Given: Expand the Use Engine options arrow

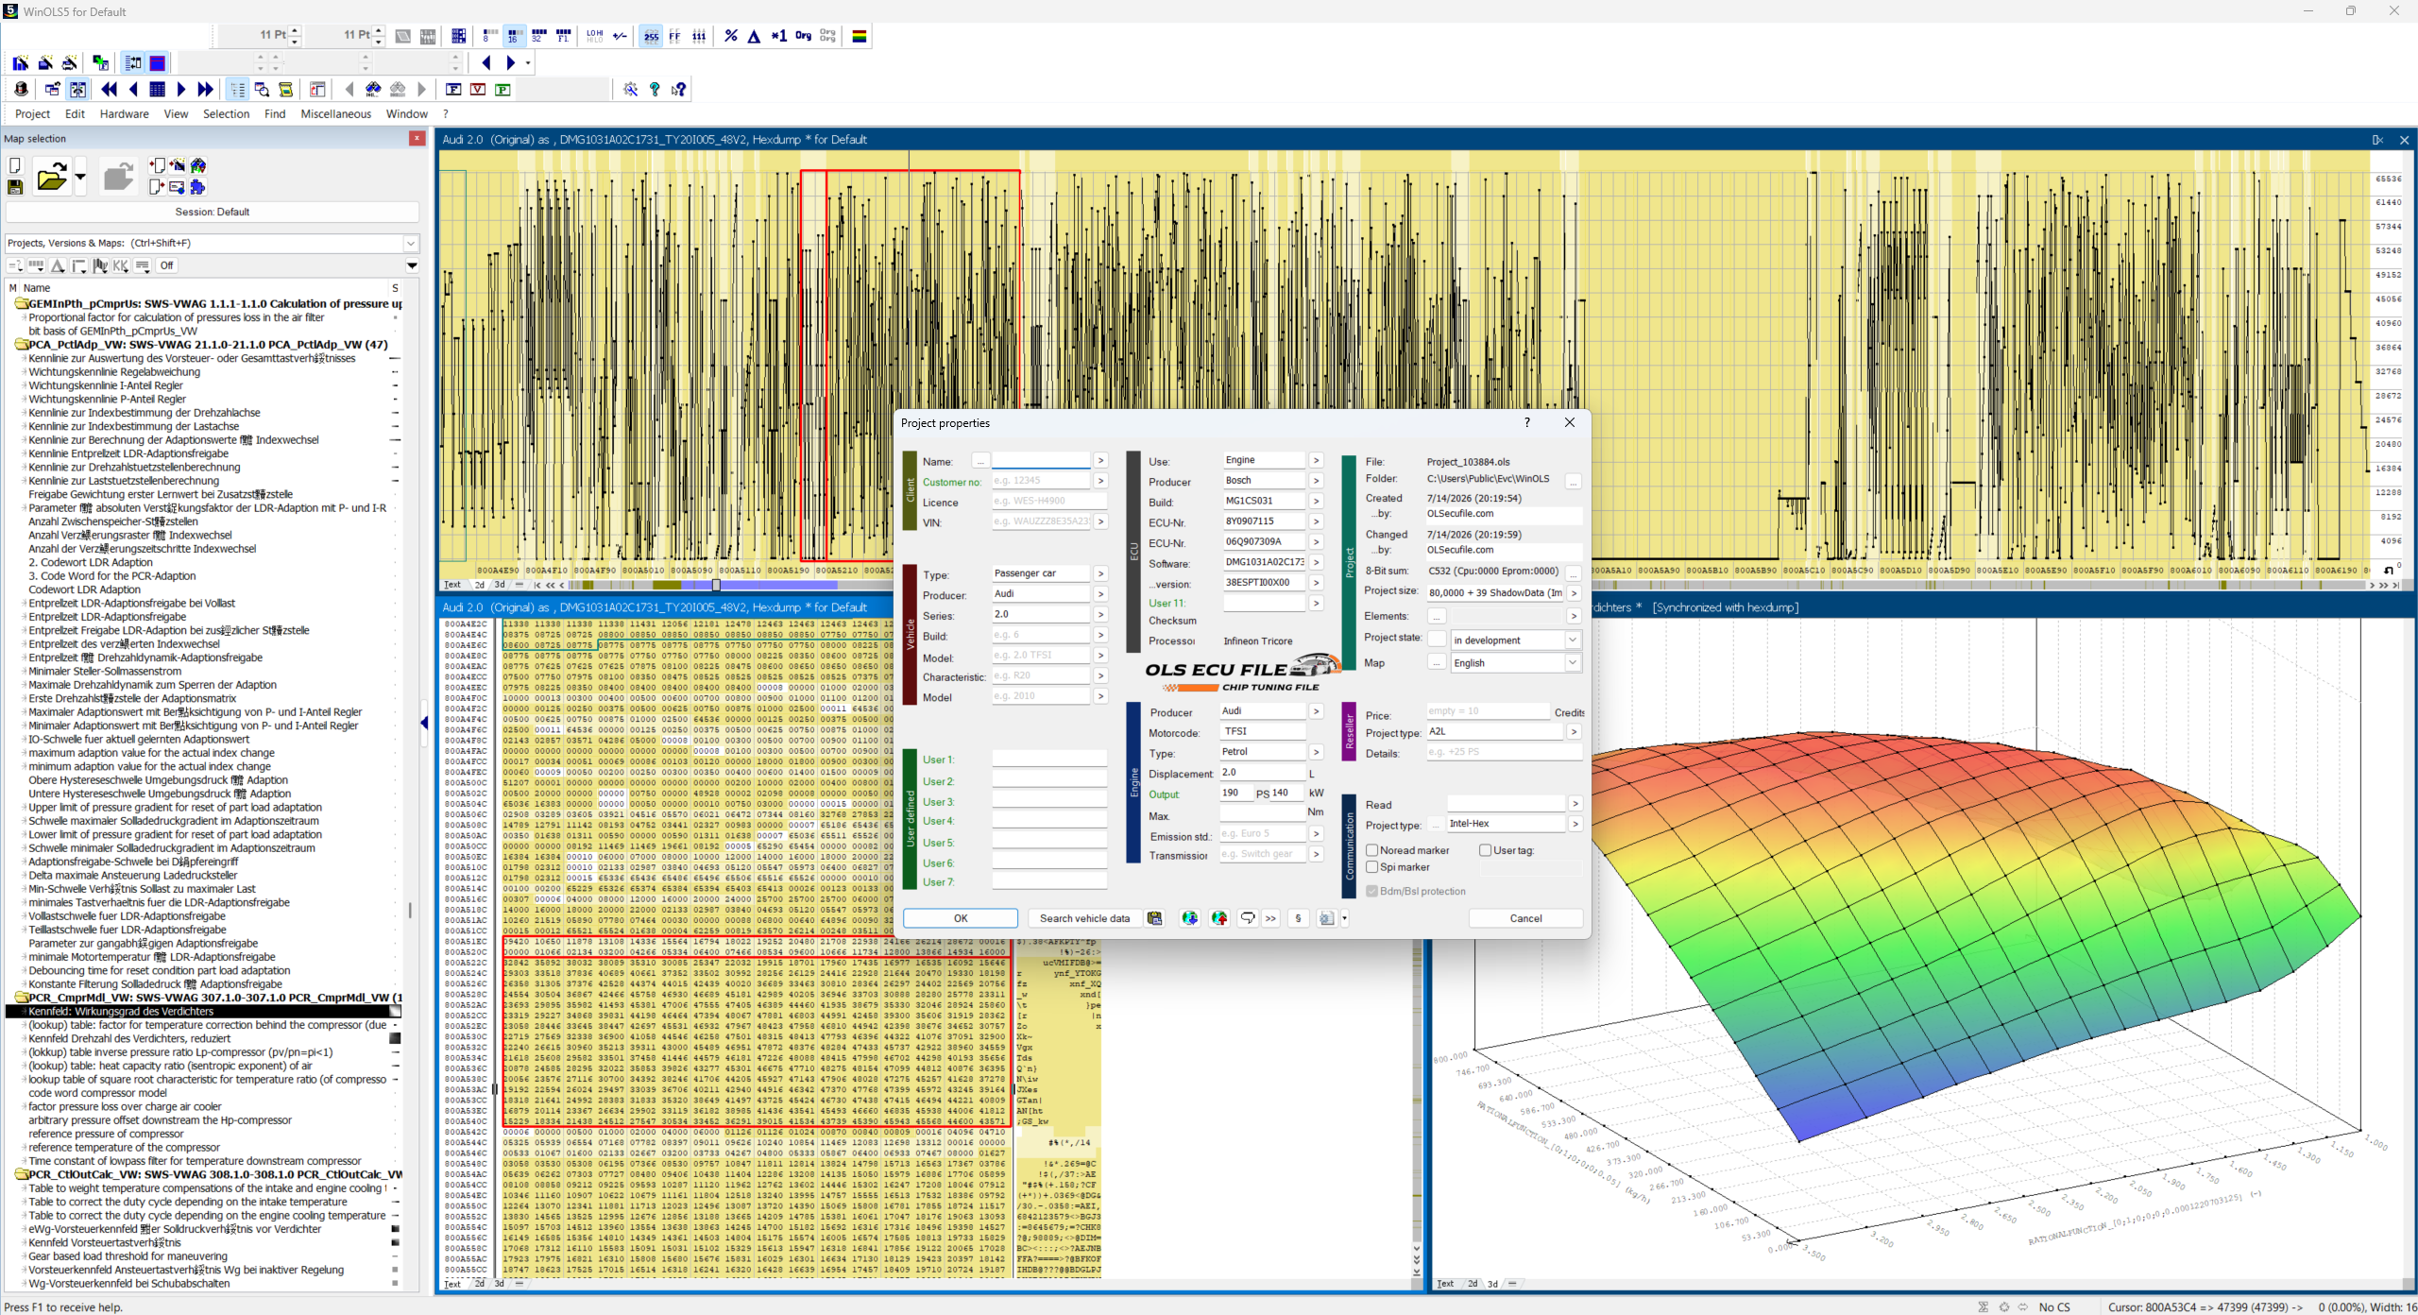Looking at the screenshot, I should [x=1316, y=461].
